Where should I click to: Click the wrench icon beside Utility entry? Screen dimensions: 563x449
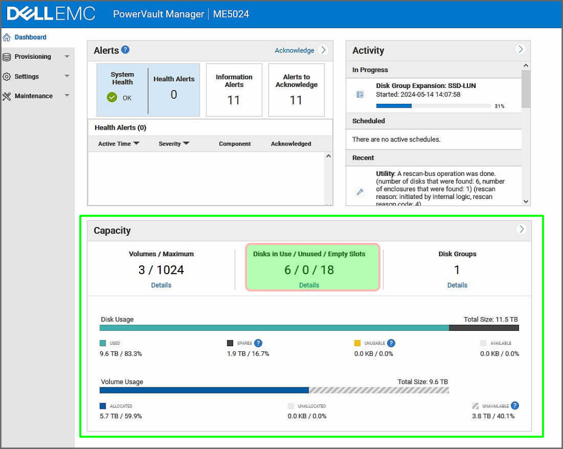[x=360, y=192]
